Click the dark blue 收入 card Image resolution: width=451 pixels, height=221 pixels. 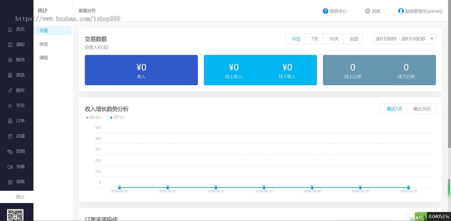point(141,70)
